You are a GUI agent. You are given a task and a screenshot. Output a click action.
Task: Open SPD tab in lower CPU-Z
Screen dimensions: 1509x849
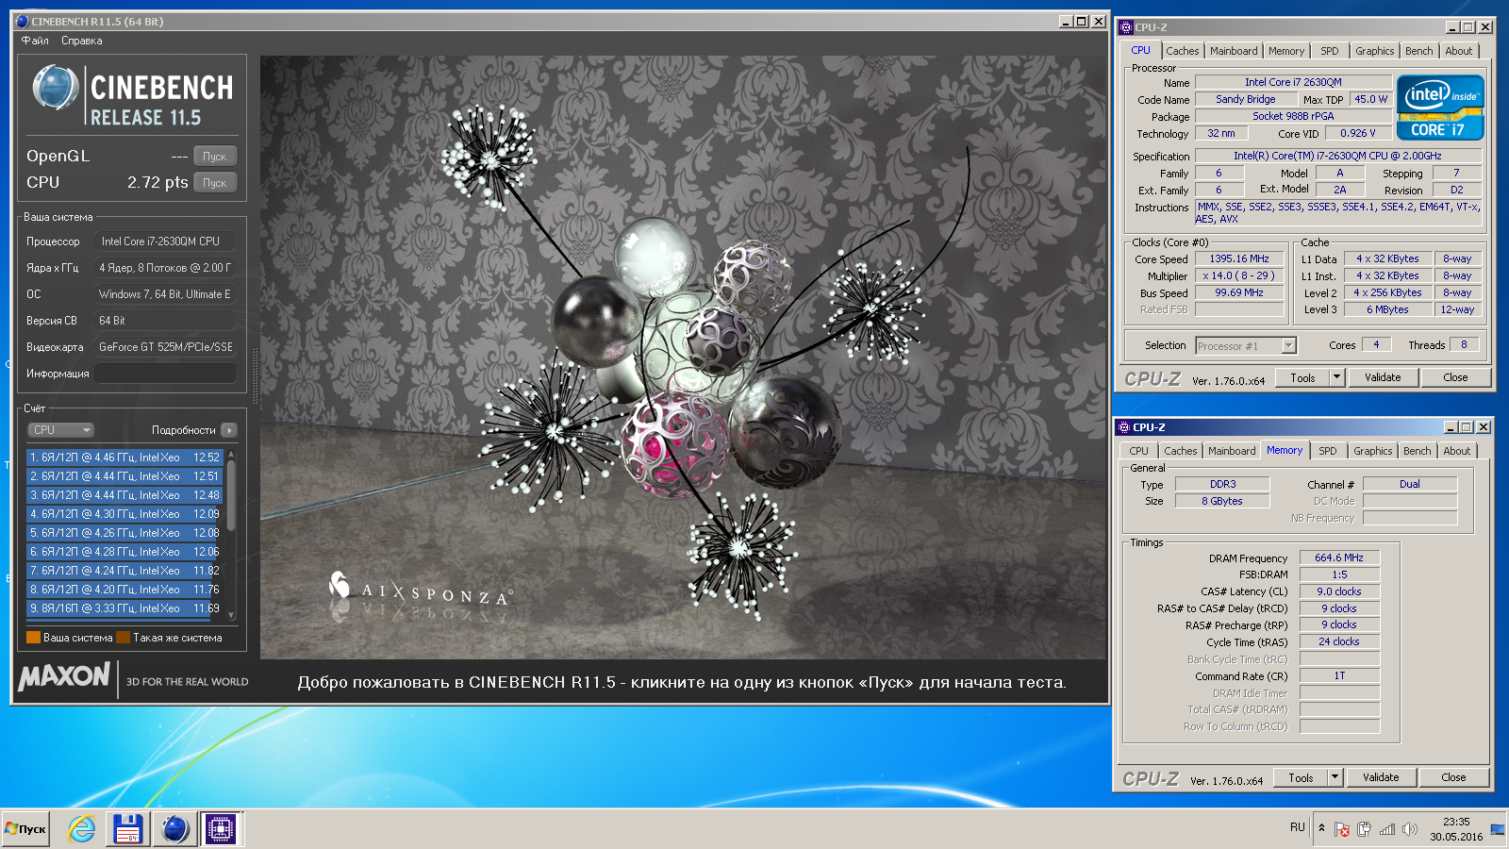pyautogui.click(x=1328, y=451)
